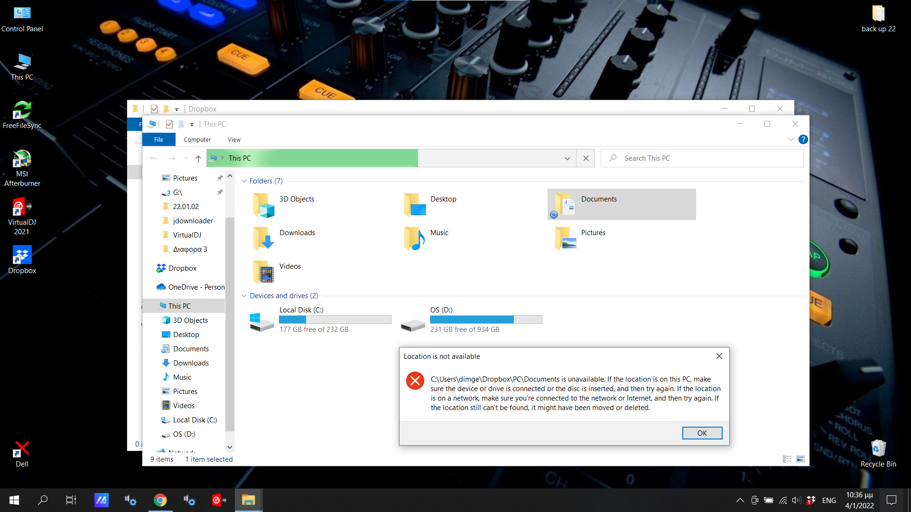Open Google Chrome from taskbar
This screenshot has width=911, height=512.
click(x=160, y=500)
